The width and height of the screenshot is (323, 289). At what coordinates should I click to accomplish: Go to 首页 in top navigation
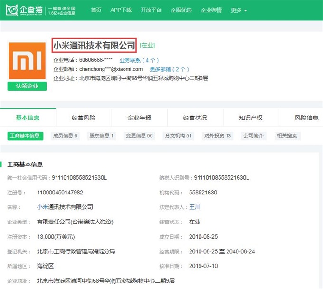pyautogui.click(x=96, y=10)
